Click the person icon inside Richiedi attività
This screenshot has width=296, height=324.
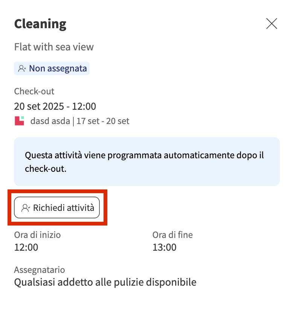(26, 207)
